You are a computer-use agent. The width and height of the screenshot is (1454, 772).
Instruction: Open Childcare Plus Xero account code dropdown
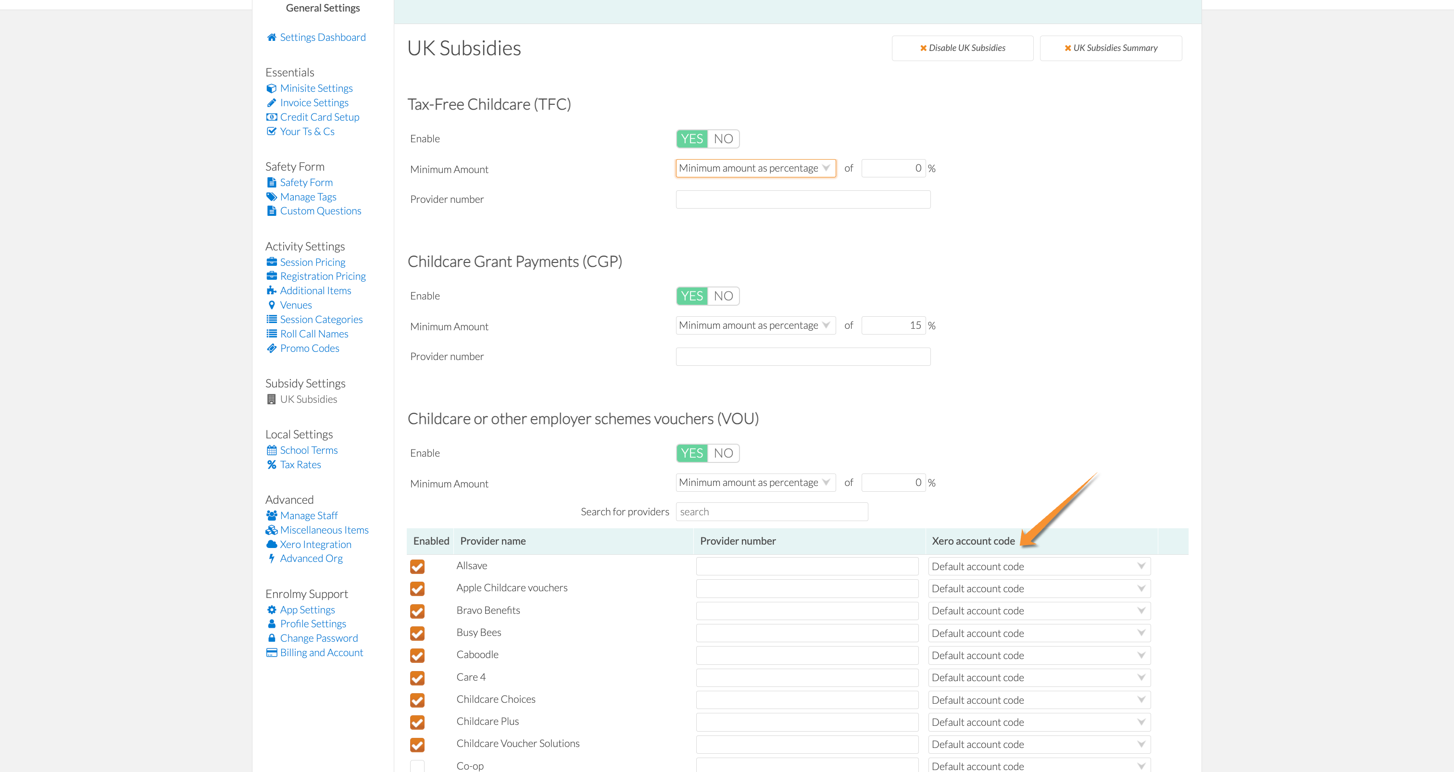[1039, 722]
